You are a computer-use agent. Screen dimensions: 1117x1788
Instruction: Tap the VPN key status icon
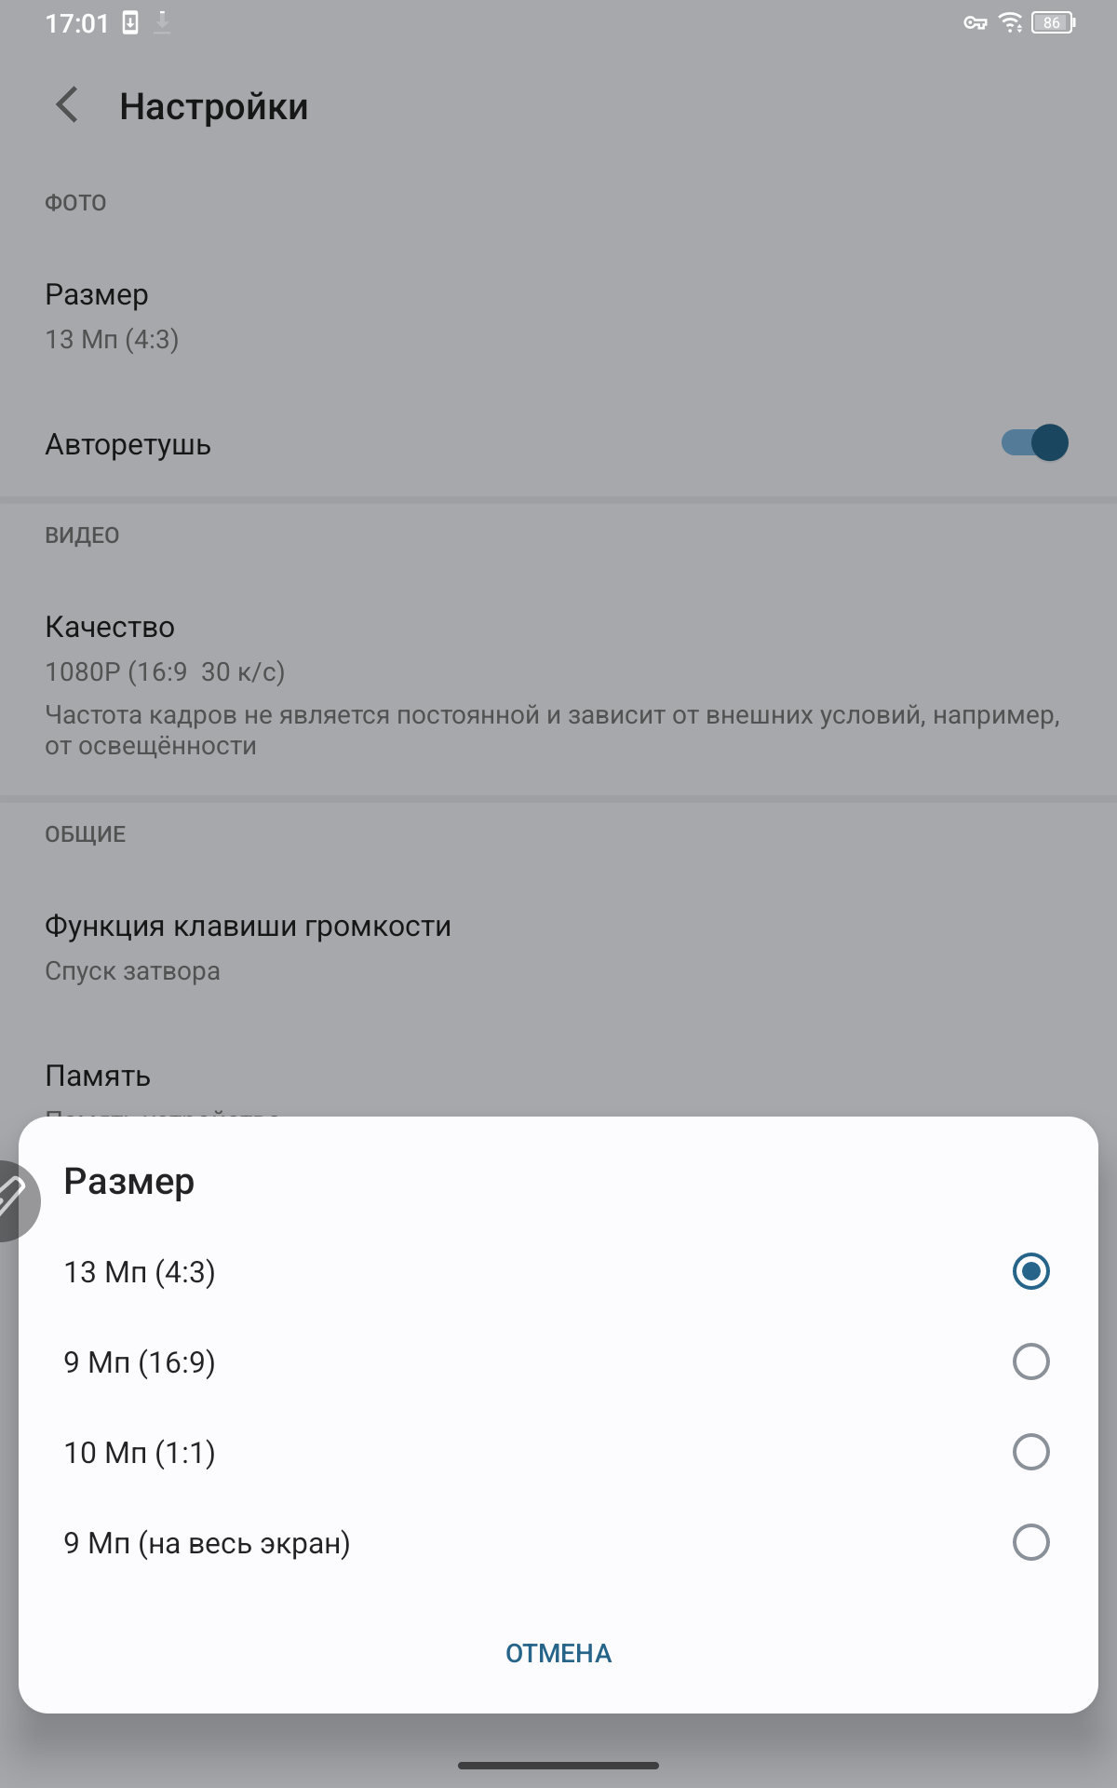pyautogui.click(x=975, y=23)
